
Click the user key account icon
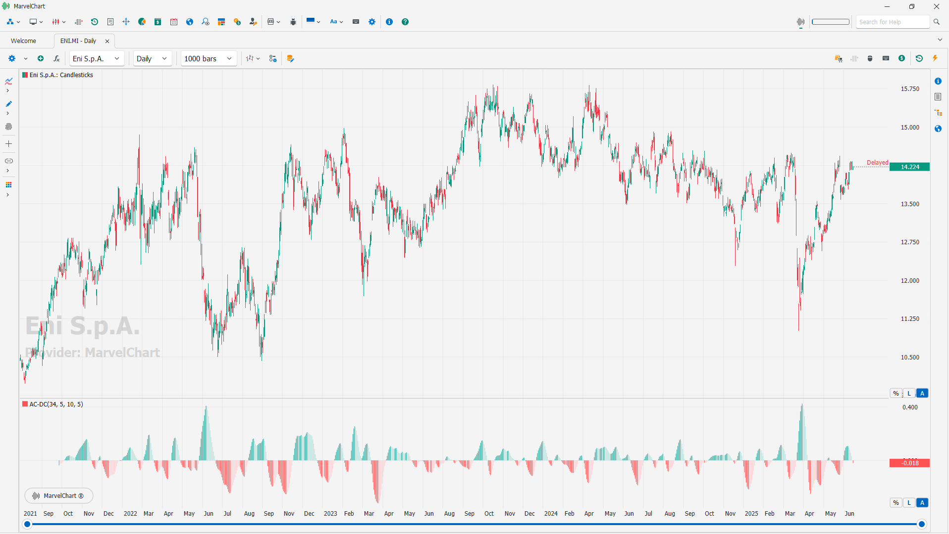click(x=253, y=22)
